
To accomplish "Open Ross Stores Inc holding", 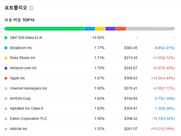I will coord(23,58).
